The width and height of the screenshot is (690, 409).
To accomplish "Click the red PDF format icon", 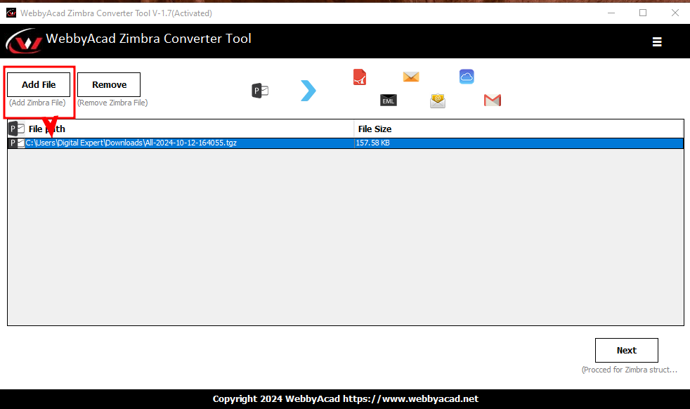I will [x=360, y=77].
